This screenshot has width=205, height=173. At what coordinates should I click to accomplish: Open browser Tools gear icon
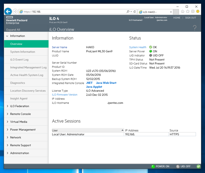193,12
